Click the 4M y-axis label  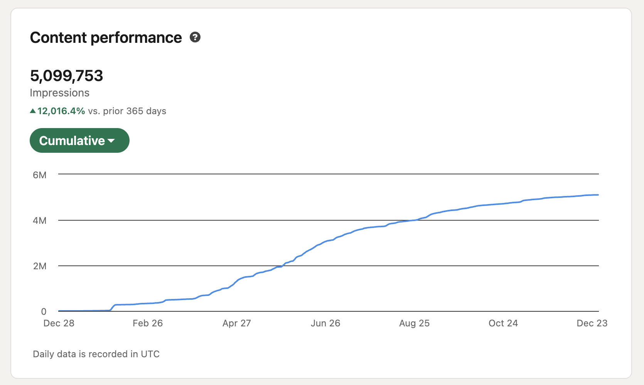40,220
